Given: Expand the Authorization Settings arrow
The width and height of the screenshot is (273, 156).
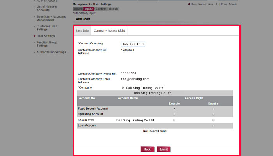Looking at the screenshot, I should tap(34, 52).
